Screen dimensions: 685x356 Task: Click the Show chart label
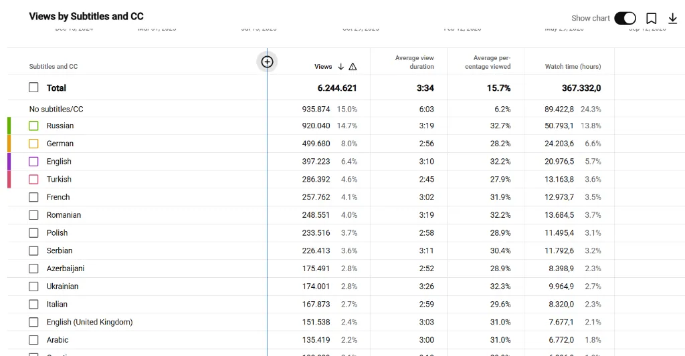click(590, 18)
